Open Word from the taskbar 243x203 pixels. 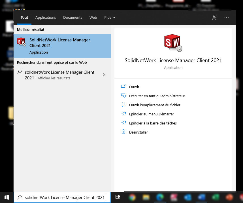pyautogui.click(x=201, y=197)
